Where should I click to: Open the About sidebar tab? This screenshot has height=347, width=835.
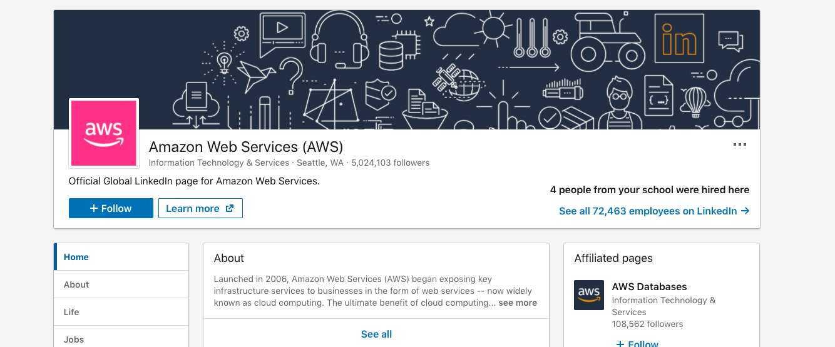click(x=121, y=284)
